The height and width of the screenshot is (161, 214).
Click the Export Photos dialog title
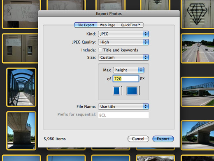[109, 14]
